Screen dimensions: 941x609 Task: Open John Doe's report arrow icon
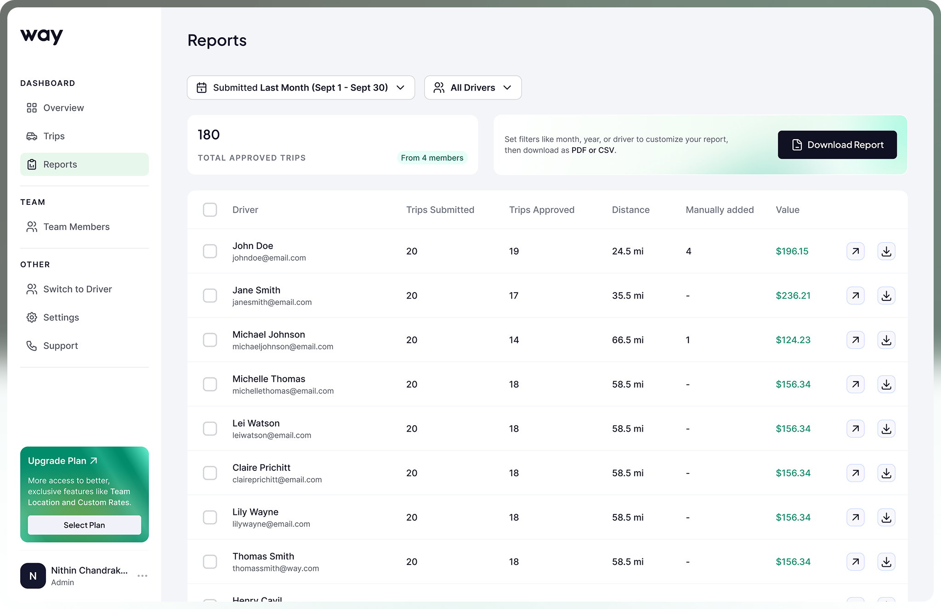point(855,251)
